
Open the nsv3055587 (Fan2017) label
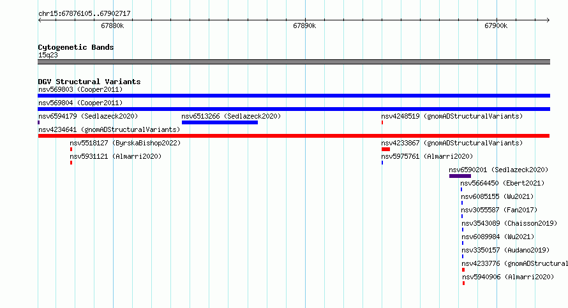click(499, 210)
